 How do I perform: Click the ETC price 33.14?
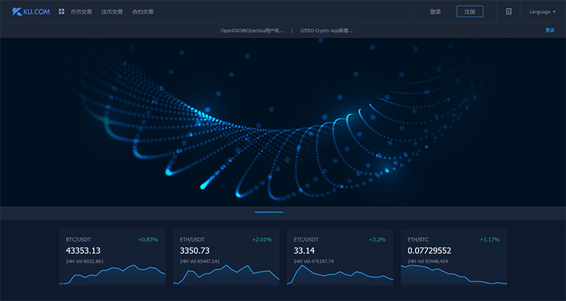coord(304,250)
